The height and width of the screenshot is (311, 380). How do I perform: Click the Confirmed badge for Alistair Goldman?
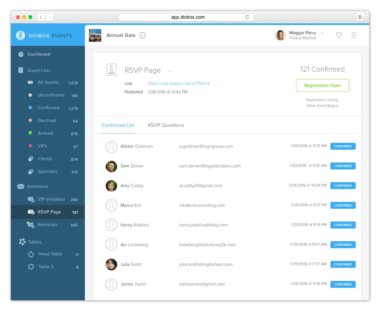coord(343,146)
